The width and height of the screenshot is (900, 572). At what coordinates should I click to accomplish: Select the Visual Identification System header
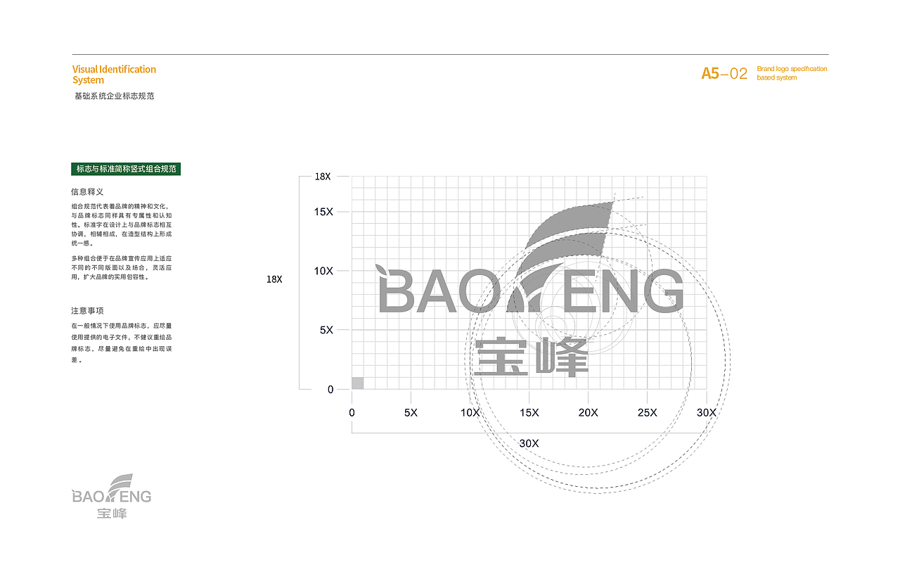pos(114,75)
